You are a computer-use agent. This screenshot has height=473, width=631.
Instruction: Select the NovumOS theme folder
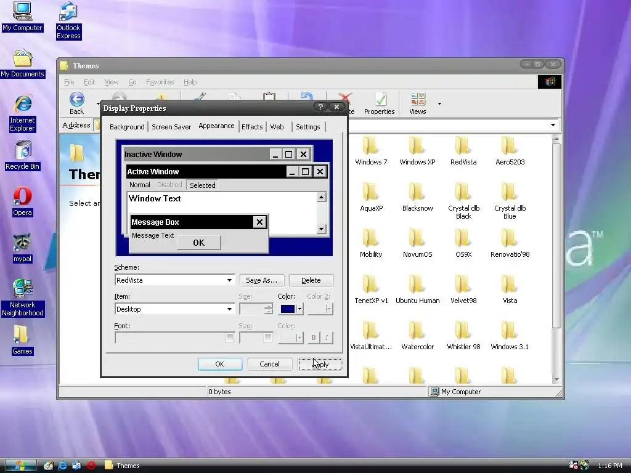coord(417,243)
